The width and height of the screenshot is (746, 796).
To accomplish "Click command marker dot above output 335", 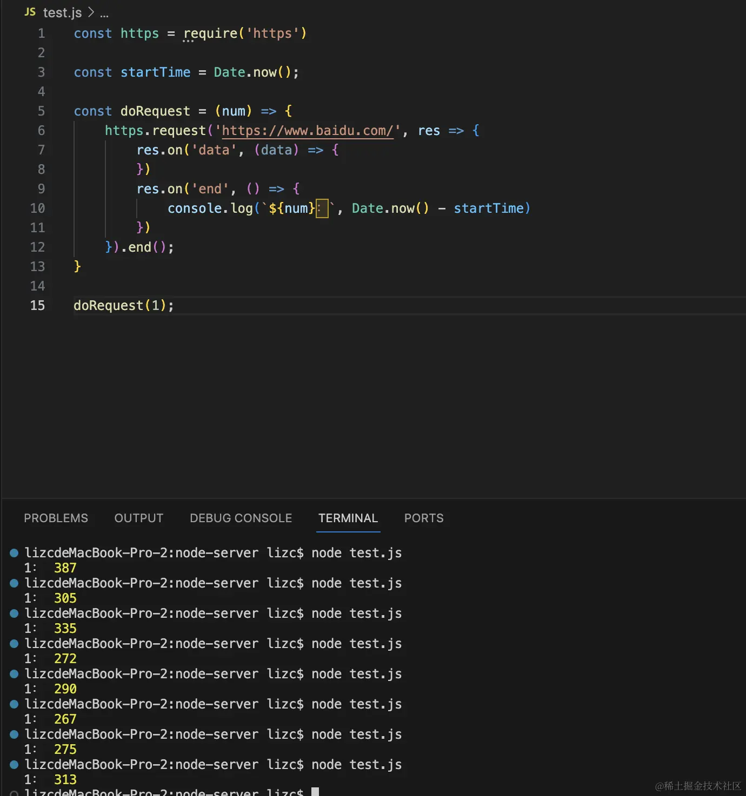I will (x=14, y=613).
